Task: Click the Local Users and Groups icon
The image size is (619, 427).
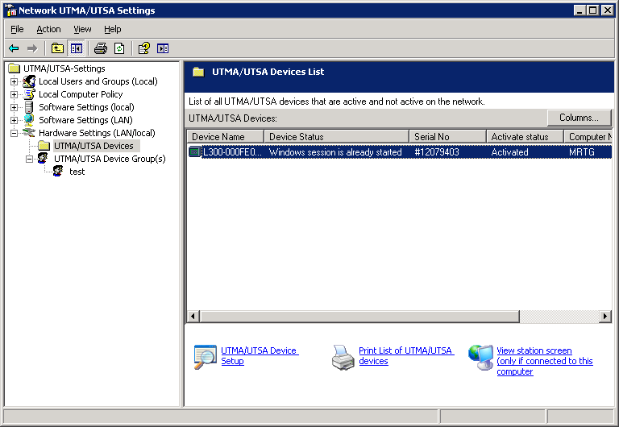Action: (x=29, y=81)
